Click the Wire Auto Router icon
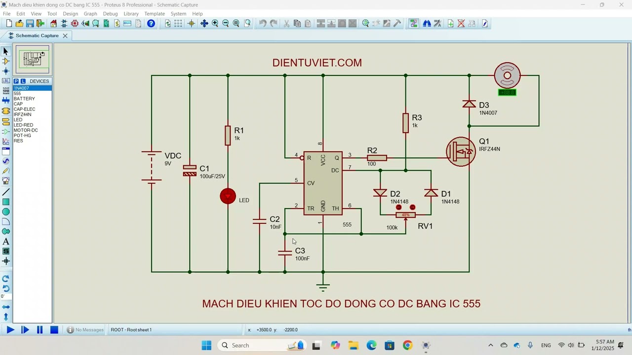This screenshot has height=355, width=632. (413, 23)
